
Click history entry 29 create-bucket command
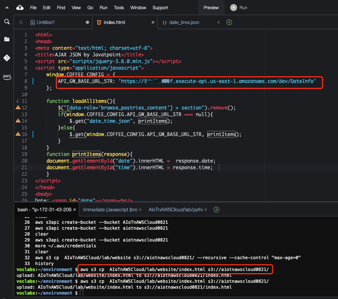point(101,240)
